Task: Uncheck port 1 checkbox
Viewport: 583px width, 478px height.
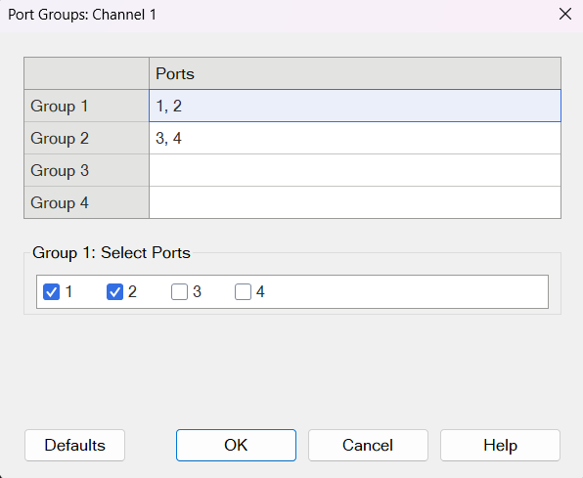Action: (51, 291)
